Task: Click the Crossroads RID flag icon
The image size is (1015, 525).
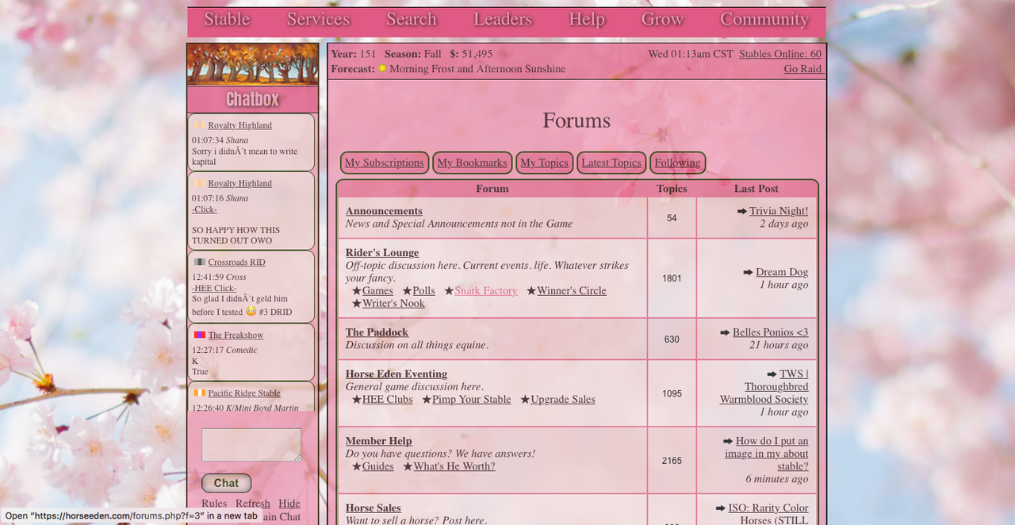Action: tap(200, 262)
